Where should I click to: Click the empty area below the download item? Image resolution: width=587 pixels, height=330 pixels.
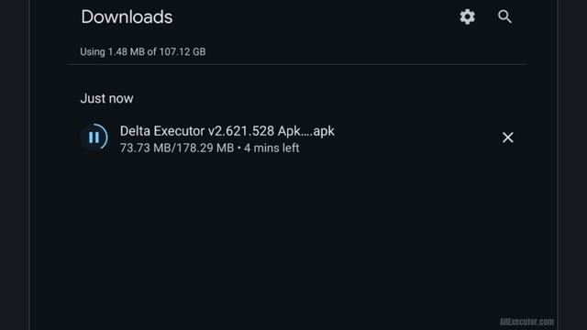[x=293, y=239]
